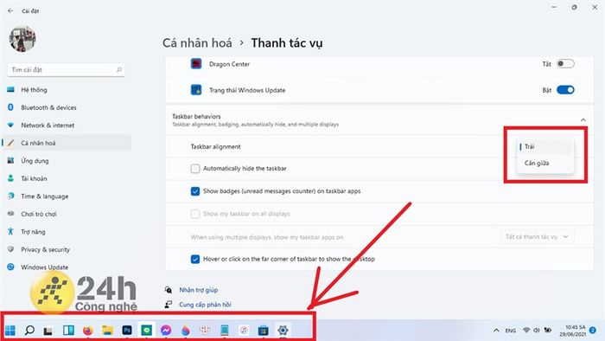Screen dimensions: 605x341
Task: Open Photoshop from the taskbar
Action: [x=127, y=331]
